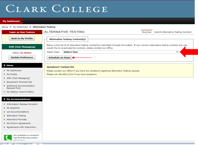The height and width of the screenshot is (145, 198).
Task: Switch to the Overview tab
Action: 147,32
